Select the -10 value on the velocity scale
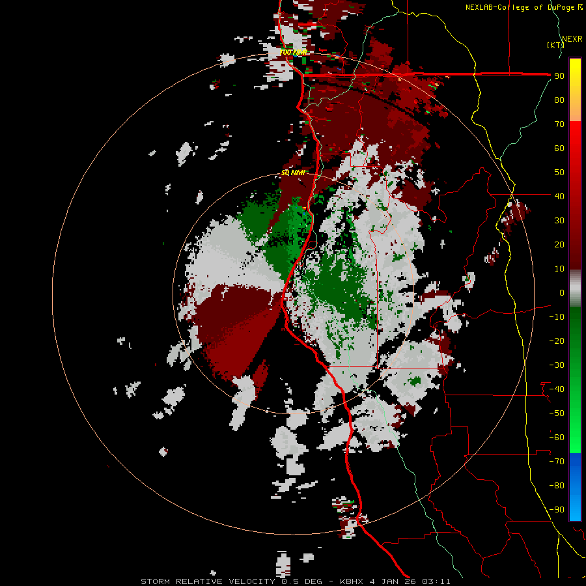The width and height of the screenshot is (586, 586). coord(557,317)
